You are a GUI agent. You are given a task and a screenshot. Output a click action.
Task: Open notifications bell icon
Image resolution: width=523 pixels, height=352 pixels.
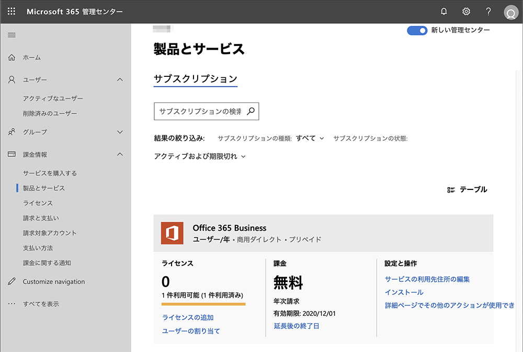444,12
